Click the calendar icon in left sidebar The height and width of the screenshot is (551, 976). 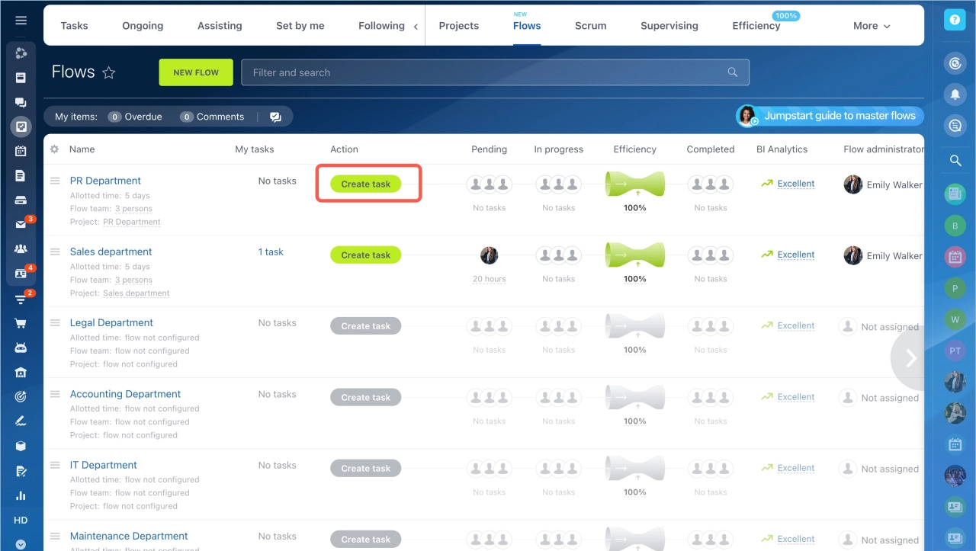tap(21, 151)
